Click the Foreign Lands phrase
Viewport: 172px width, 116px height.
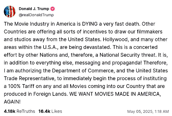51,94
